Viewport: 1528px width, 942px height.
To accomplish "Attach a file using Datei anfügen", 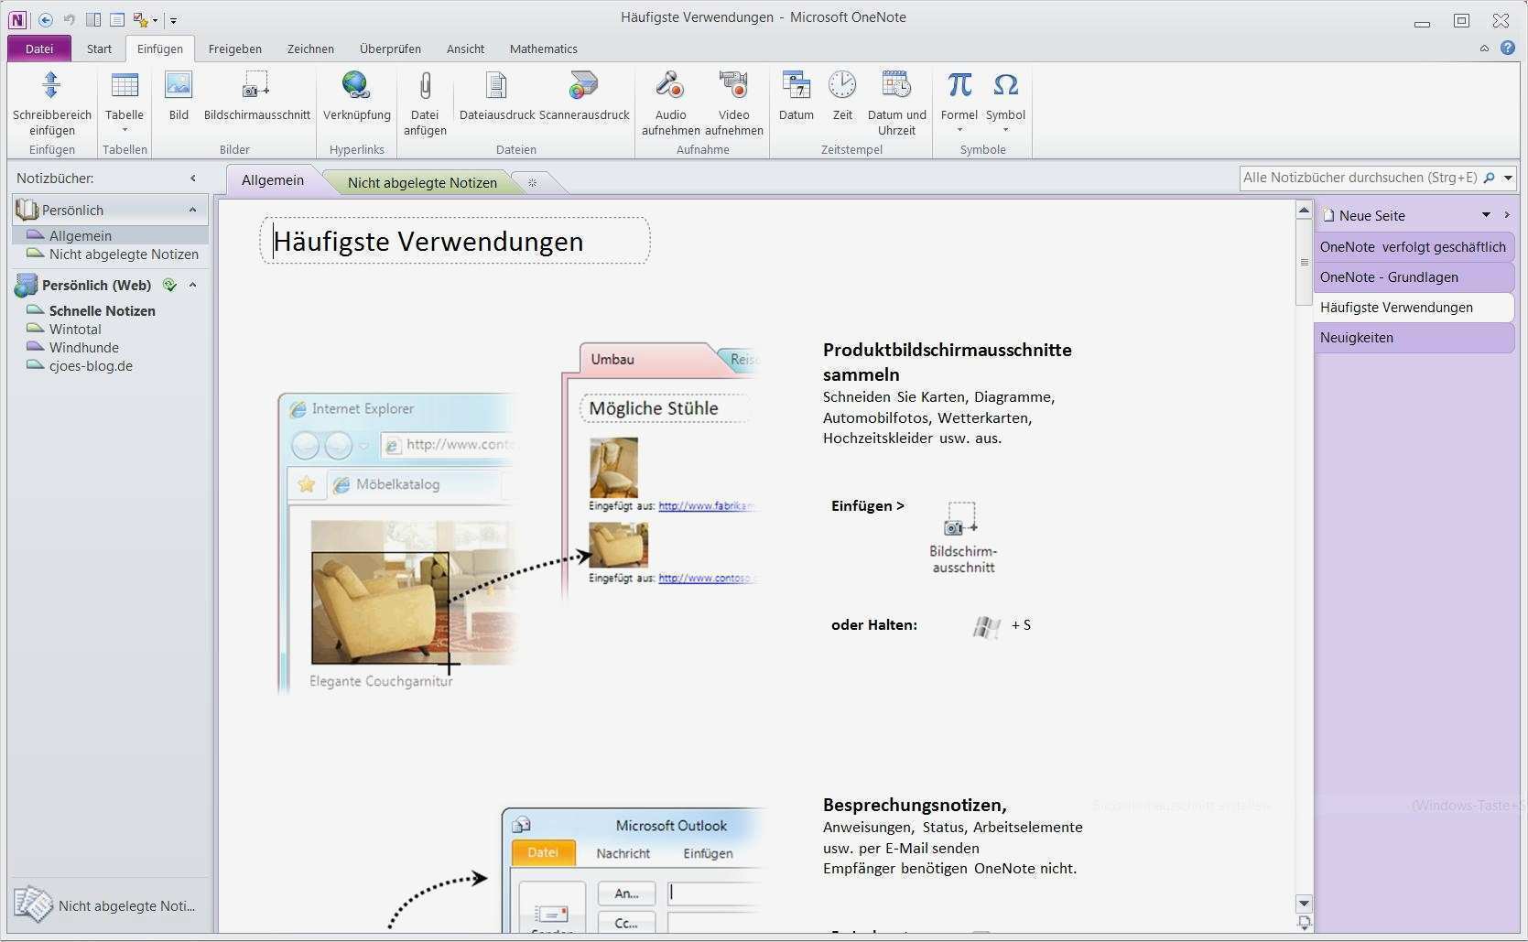I will point(425,103).
